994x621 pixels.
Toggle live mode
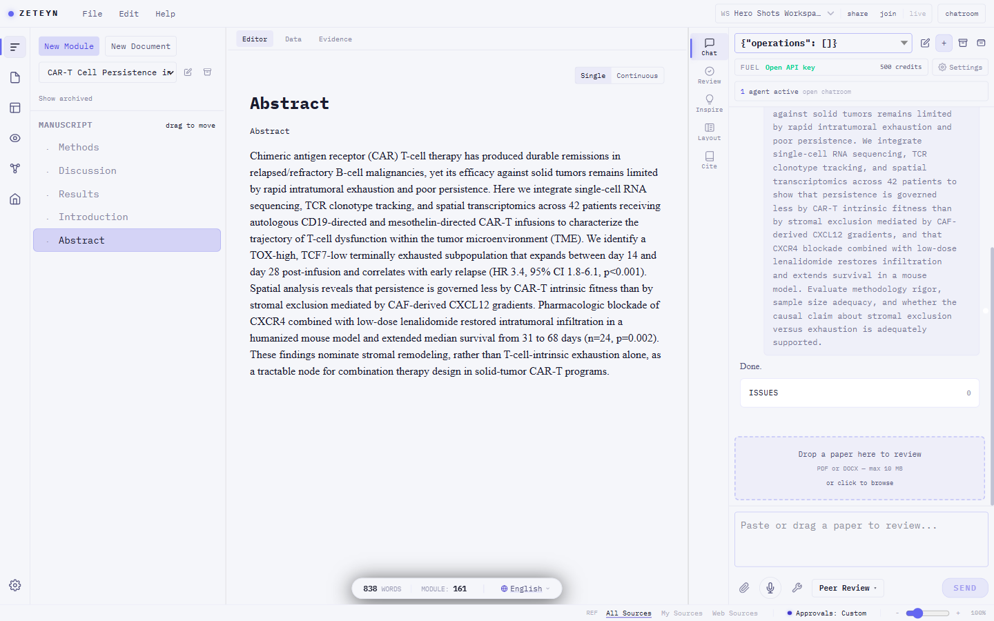click(x=917, y=14)
